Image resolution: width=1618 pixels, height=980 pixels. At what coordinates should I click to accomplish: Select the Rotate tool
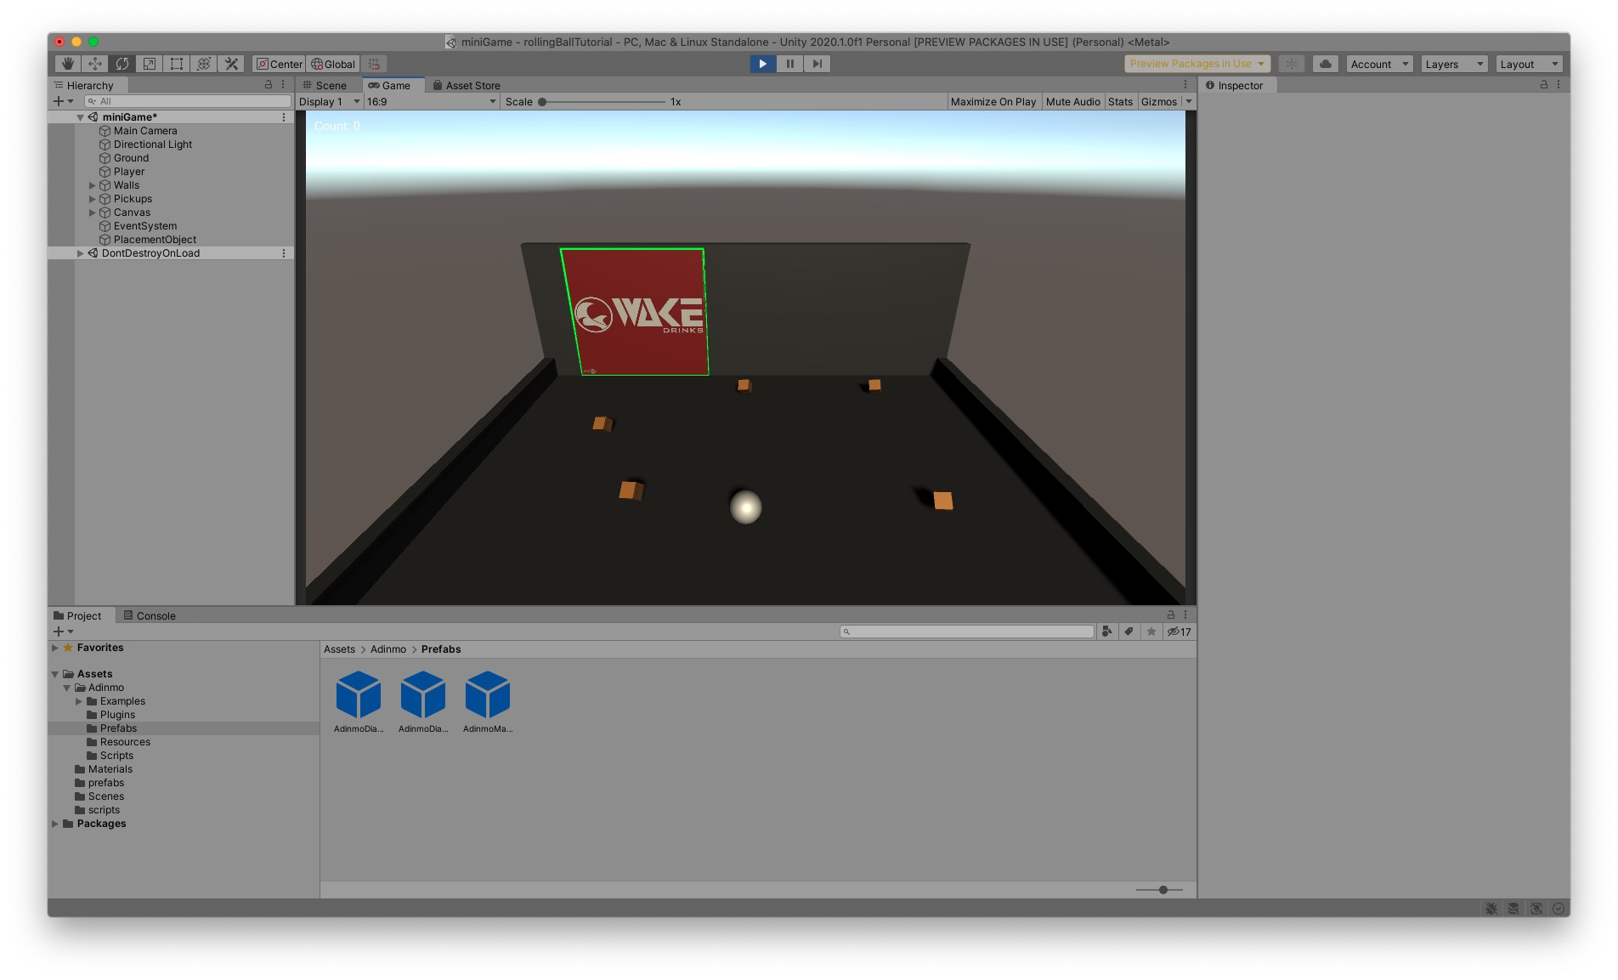point(122,64)
